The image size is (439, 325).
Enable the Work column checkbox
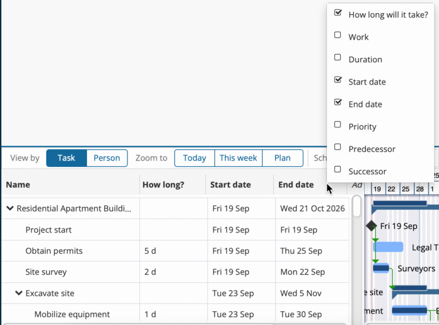(x=338, y=35)
